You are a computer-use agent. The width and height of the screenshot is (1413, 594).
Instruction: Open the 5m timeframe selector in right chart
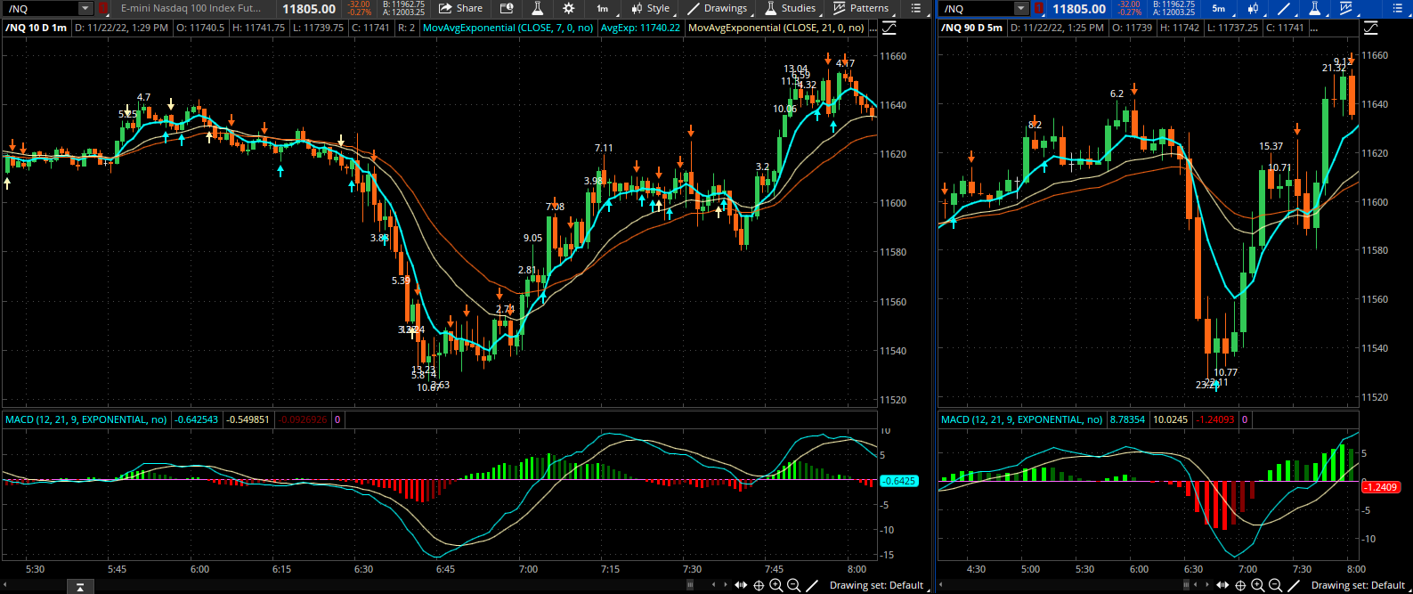[1219, 9]
